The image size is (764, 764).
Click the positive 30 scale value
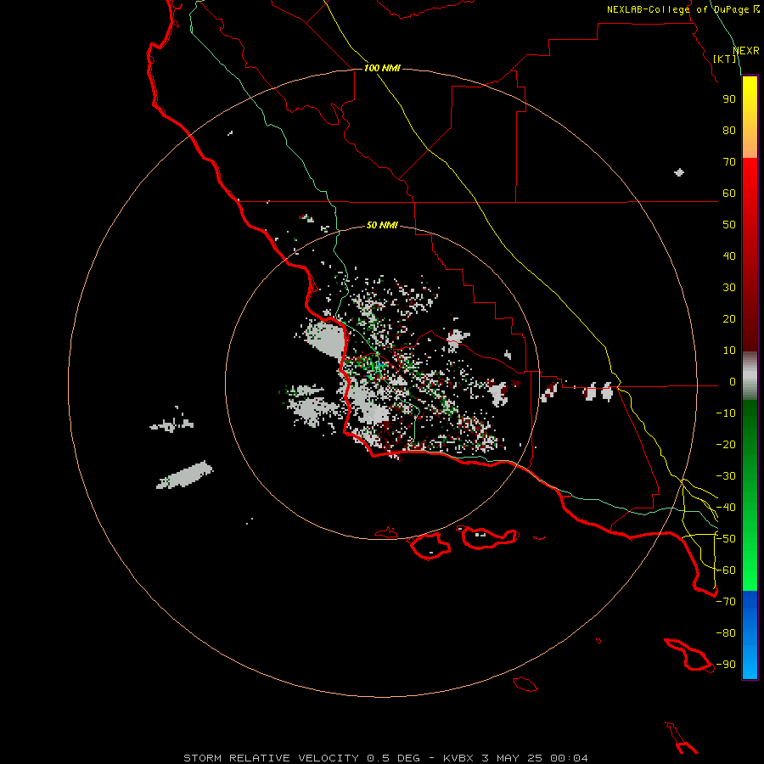[x=729, y=288]
